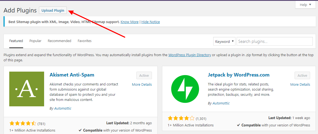Click Jetpack's Last Updated 1 week ago
The height and width of the screenshot is (134, 318).
pyautogui.click(x=289, y=118)
